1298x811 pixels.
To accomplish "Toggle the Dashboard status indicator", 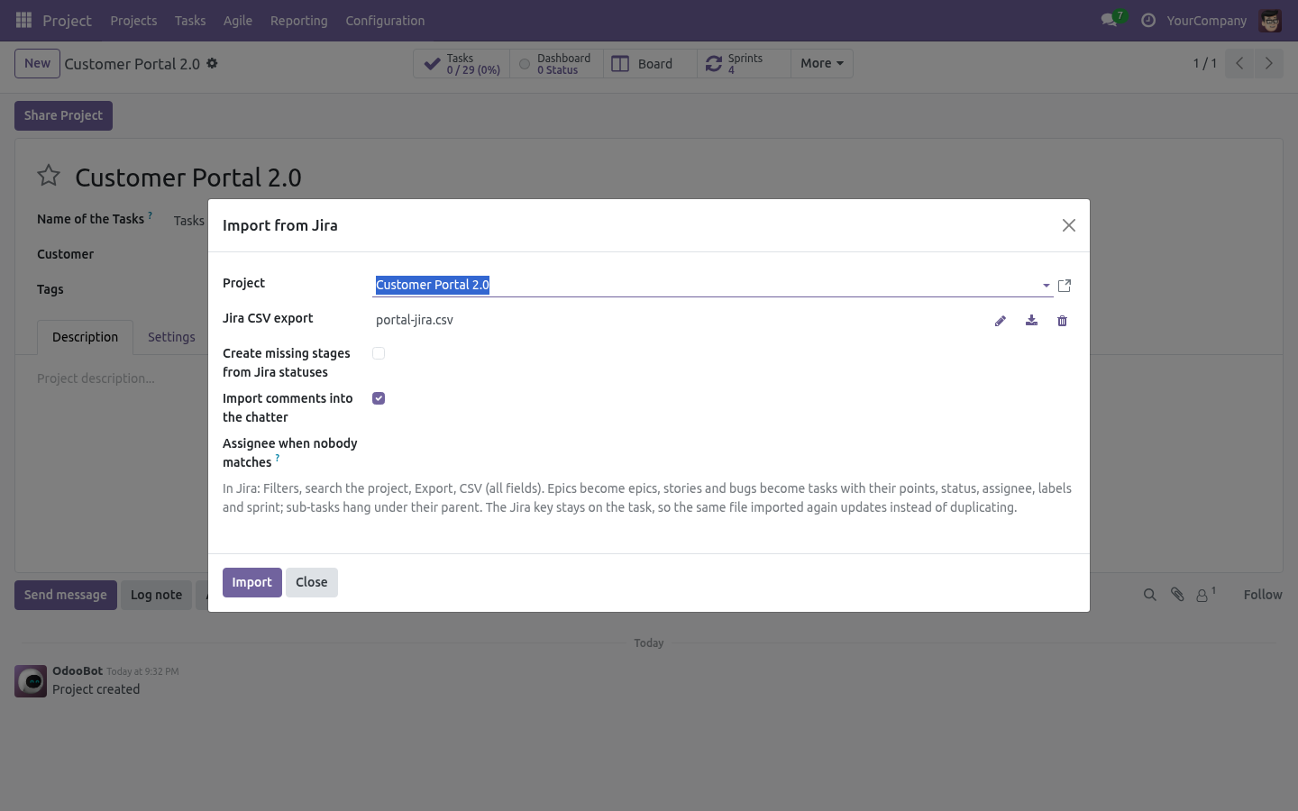I will point(525,64).
